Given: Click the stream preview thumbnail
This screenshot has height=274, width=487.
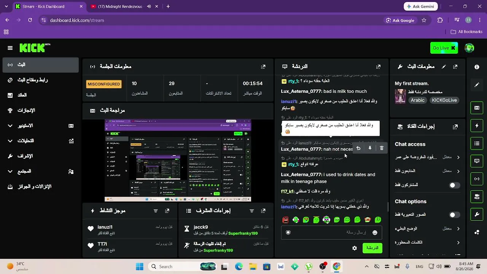Looking at the screenshot, I should (x=178, y=161).
